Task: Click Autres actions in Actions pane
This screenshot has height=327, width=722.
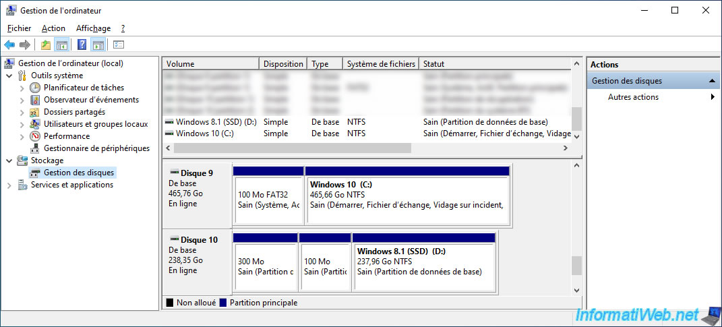Action: tap(633, 97)
